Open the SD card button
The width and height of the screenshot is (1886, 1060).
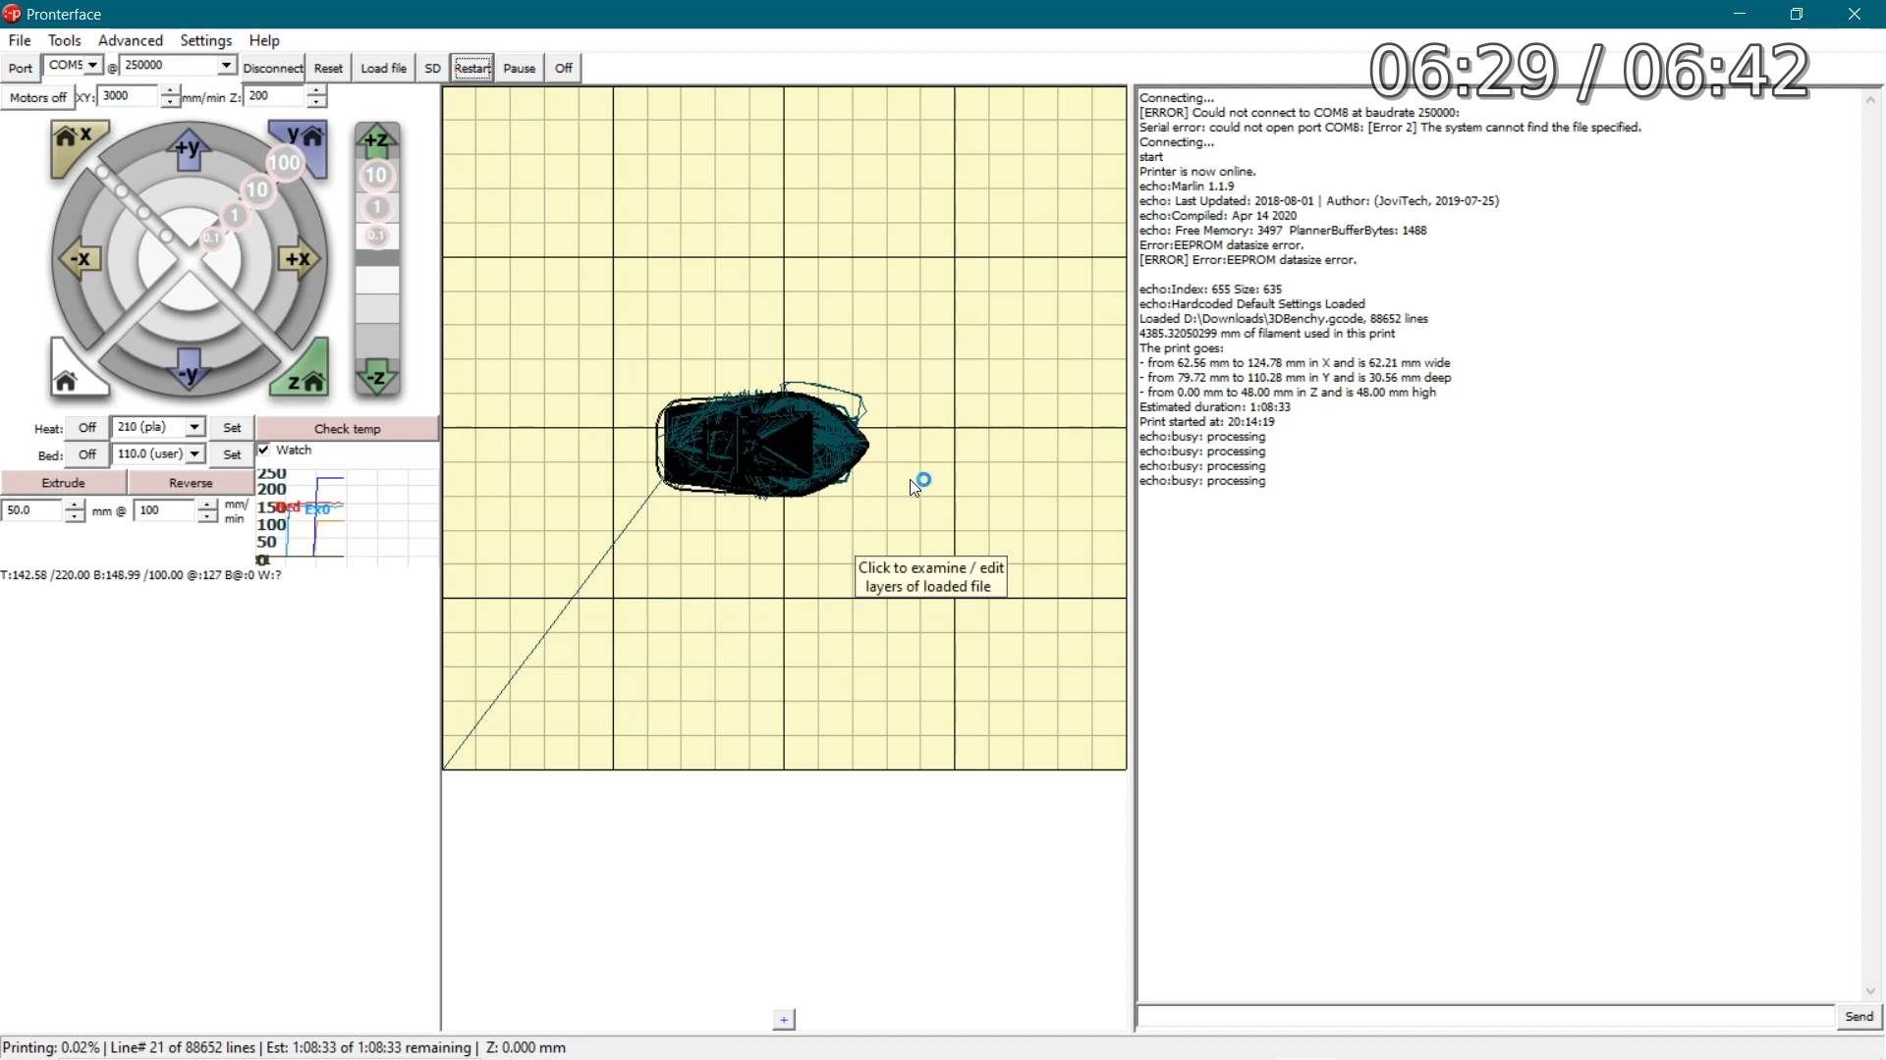point(432,68)
